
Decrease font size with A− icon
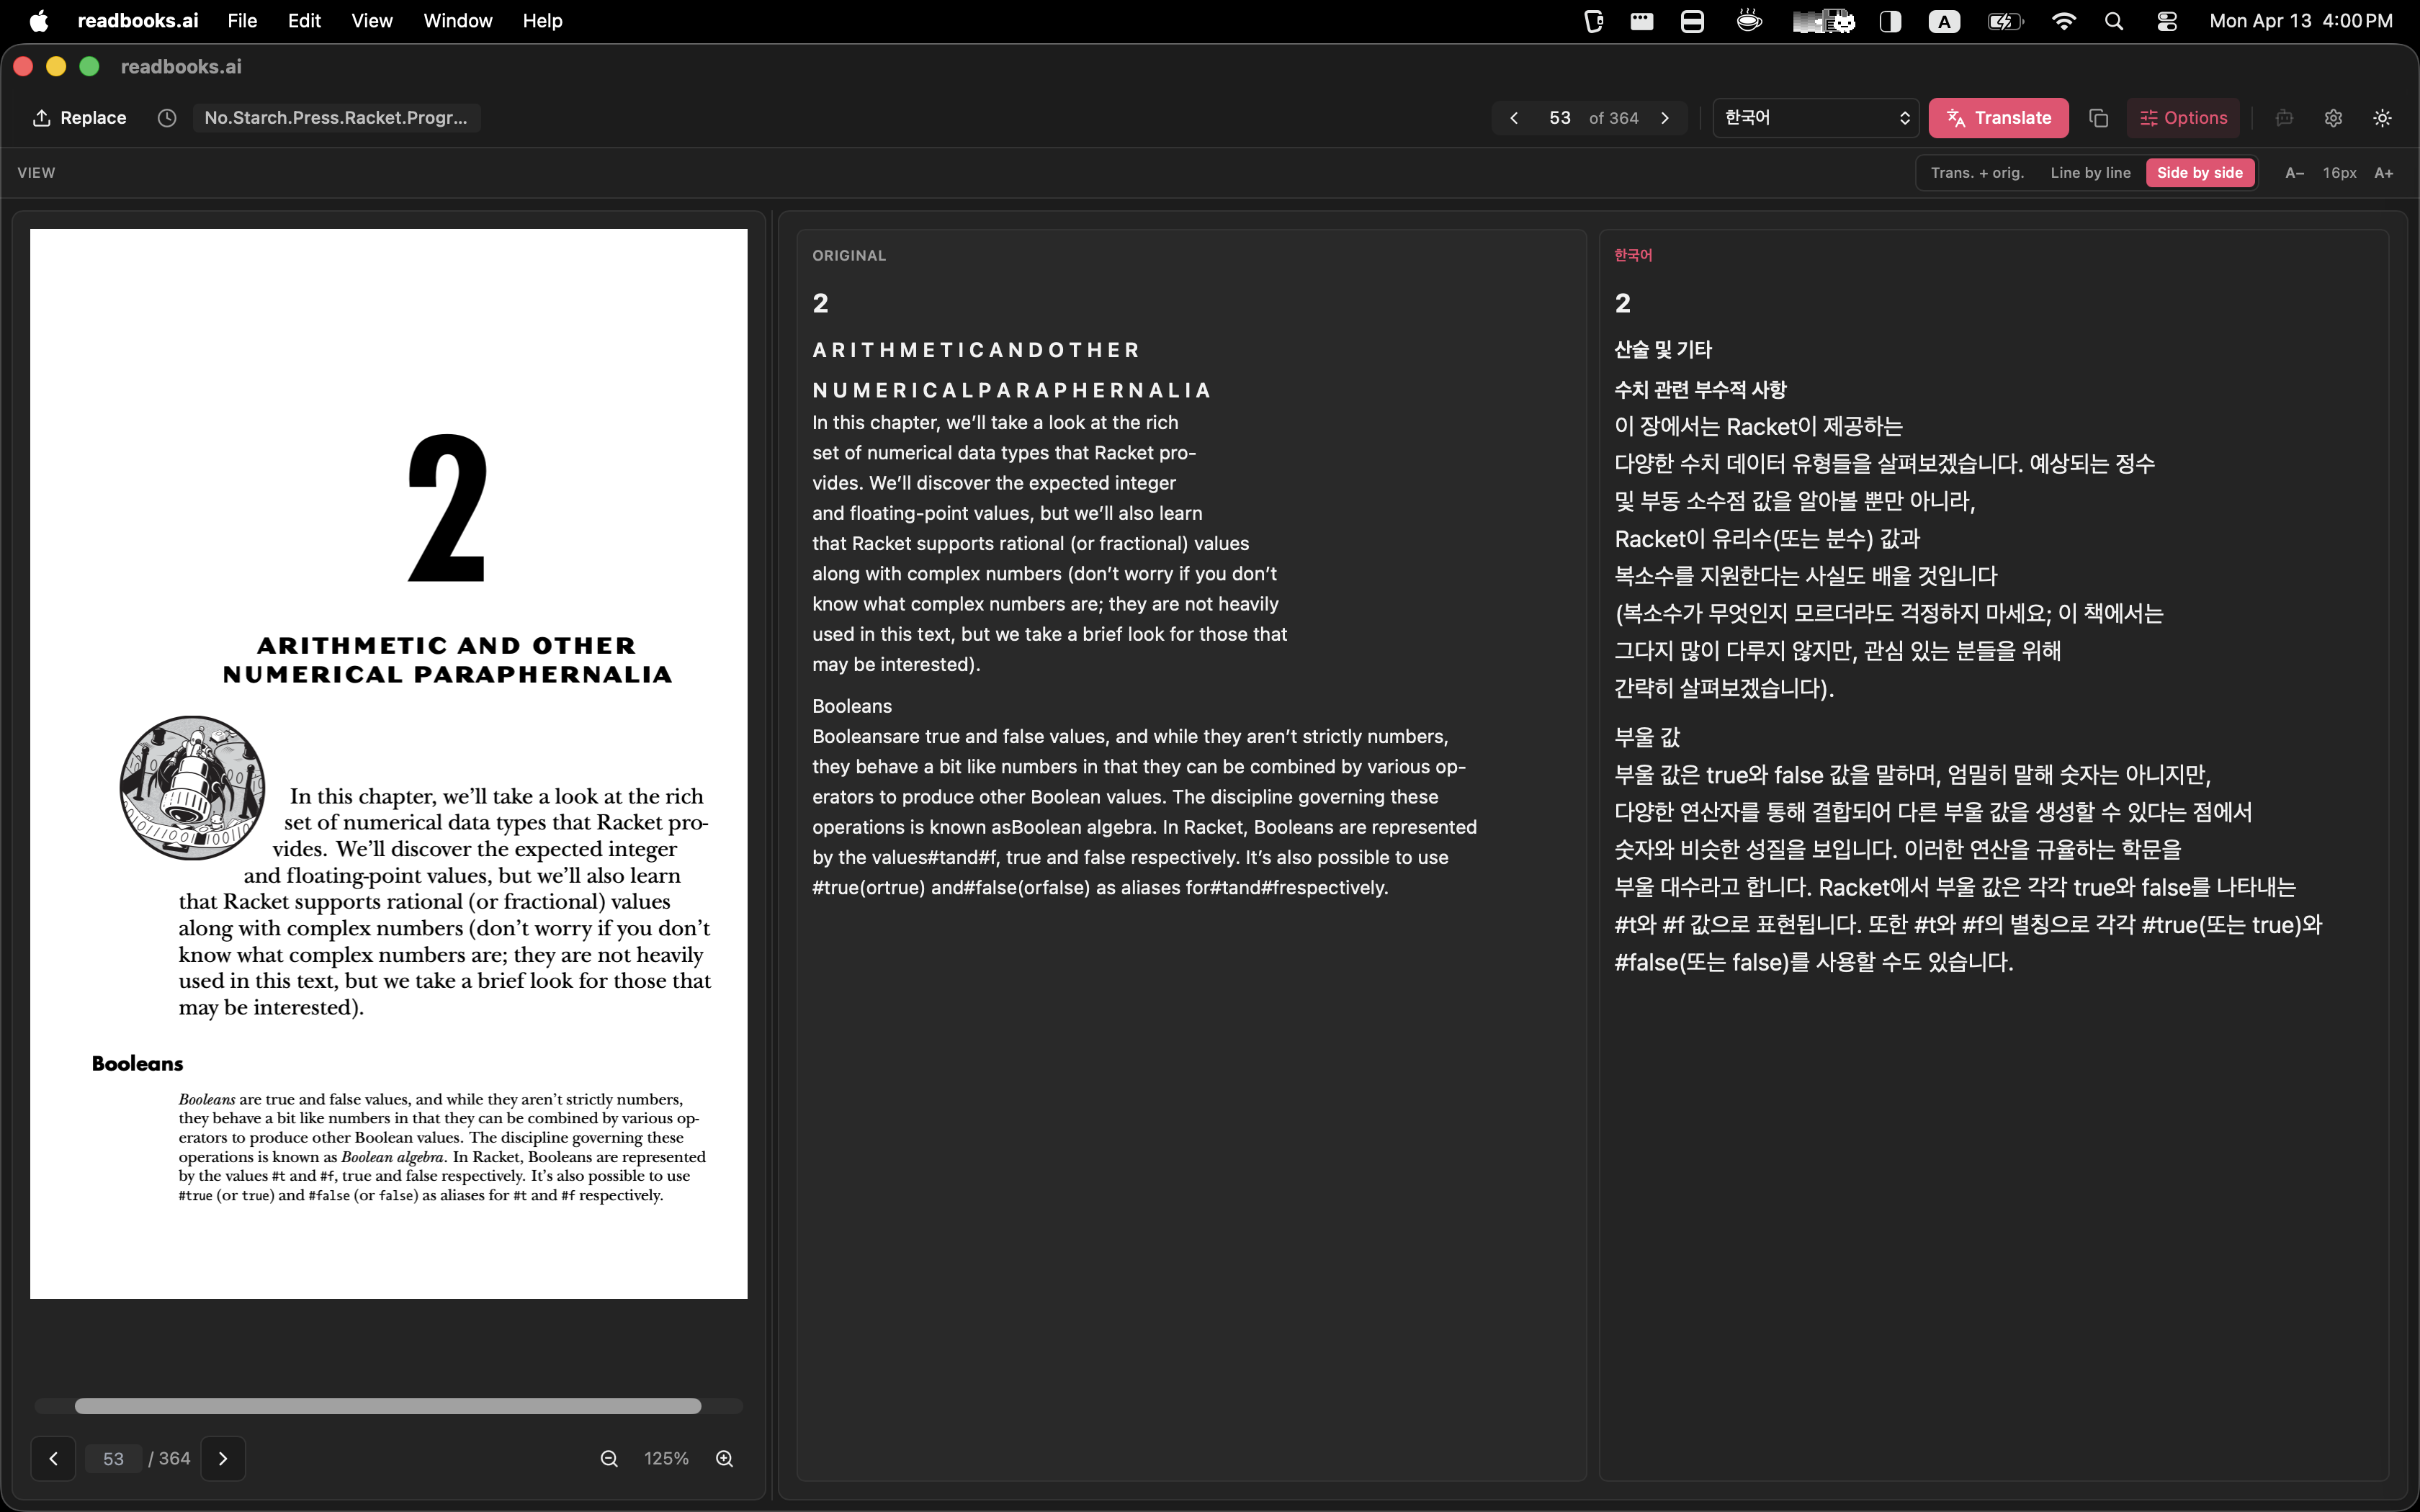pyautogui.click(x=2293, y=172)
